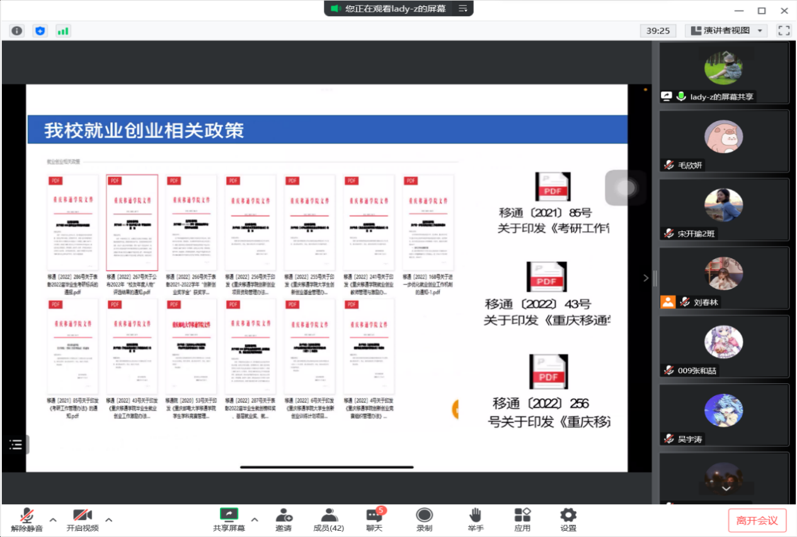
Task: Collapse the participant video panel arrow
Action: point(645,278)
